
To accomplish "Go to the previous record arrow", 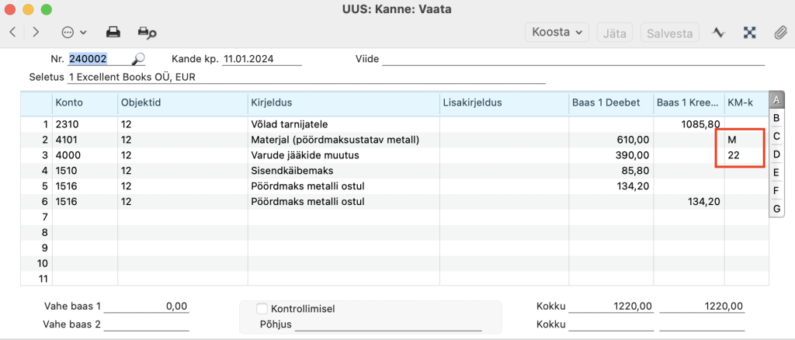I will point(12,33).
